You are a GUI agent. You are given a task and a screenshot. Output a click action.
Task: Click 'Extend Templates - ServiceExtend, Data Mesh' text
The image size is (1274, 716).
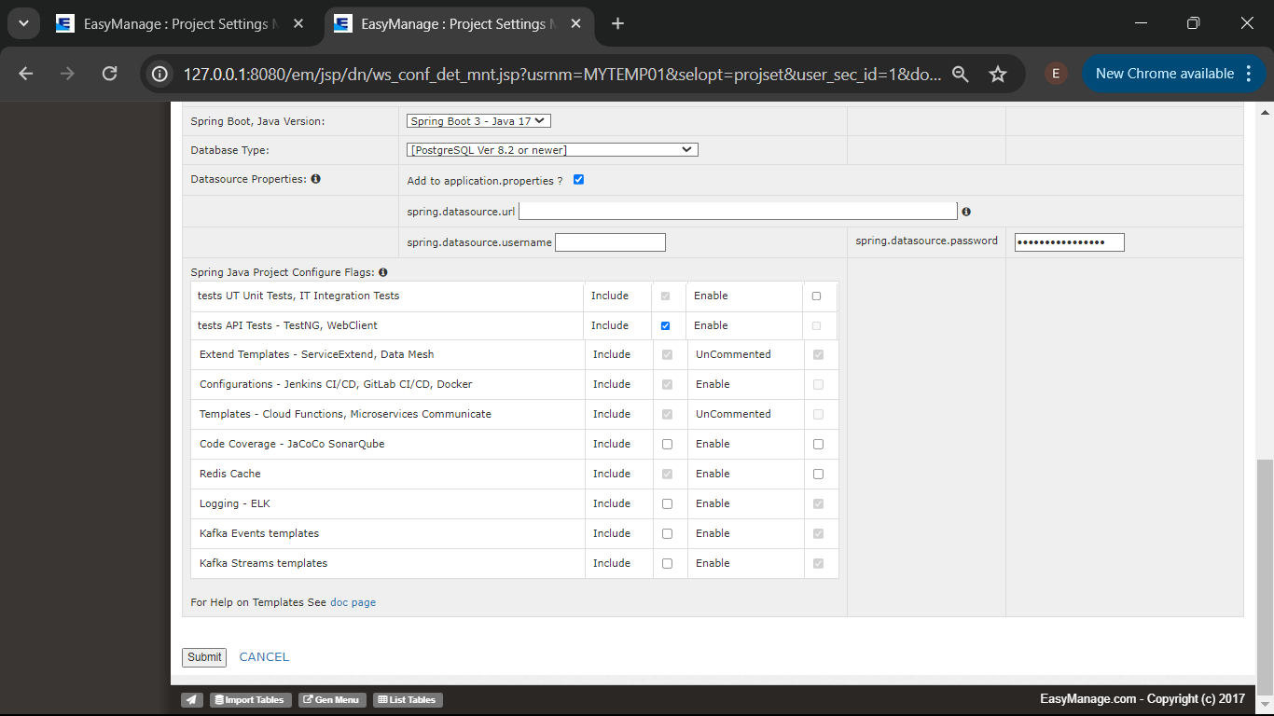click(316, 354)
